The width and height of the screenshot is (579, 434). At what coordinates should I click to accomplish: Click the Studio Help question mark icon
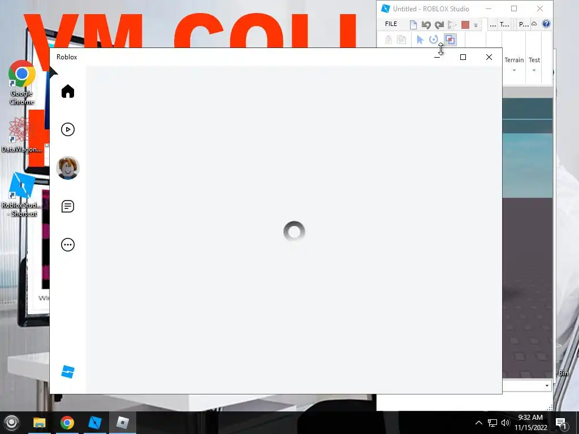(x=546, y=24)
